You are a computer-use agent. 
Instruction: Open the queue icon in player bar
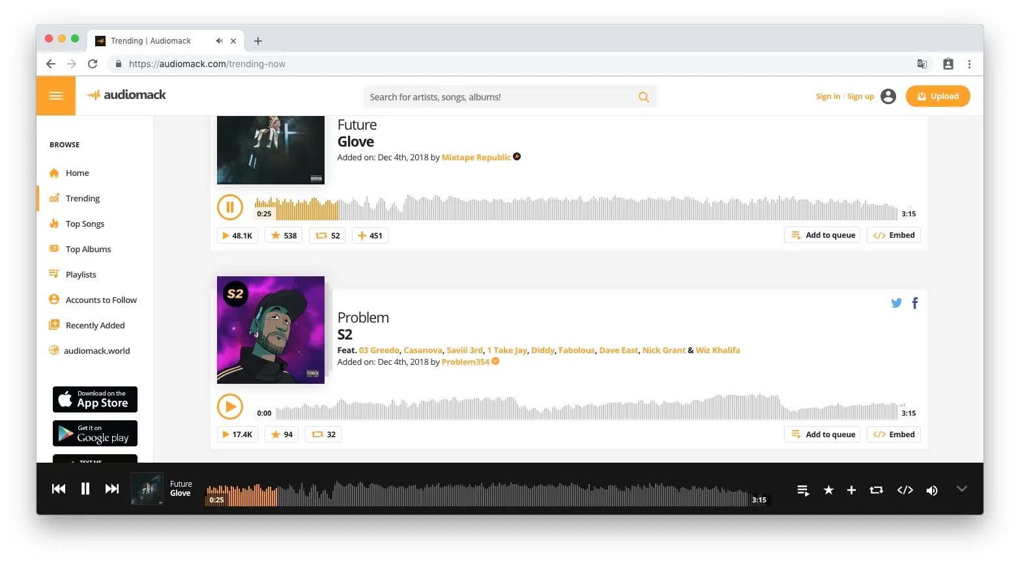804,490
